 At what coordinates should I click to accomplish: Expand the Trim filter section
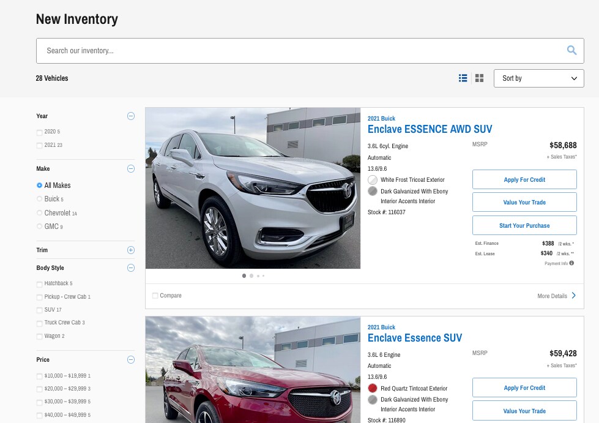coord(131,250)
